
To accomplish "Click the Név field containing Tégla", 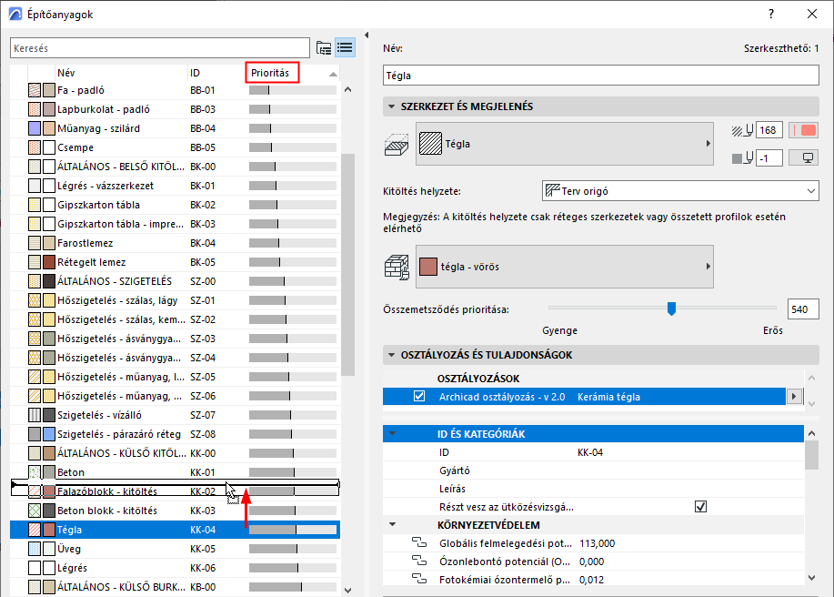I will (x=600, y=75).
